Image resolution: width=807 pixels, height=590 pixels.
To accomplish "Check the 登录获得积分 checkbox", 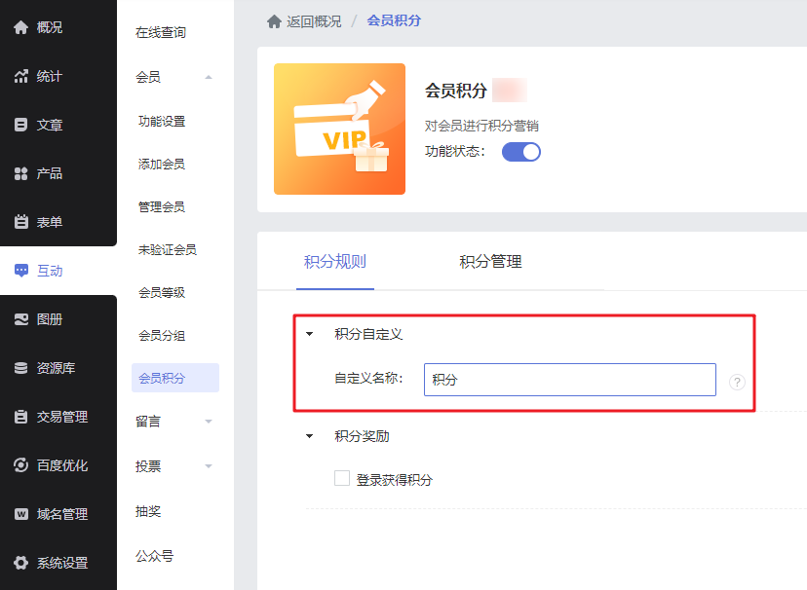I will click(342, 478).
